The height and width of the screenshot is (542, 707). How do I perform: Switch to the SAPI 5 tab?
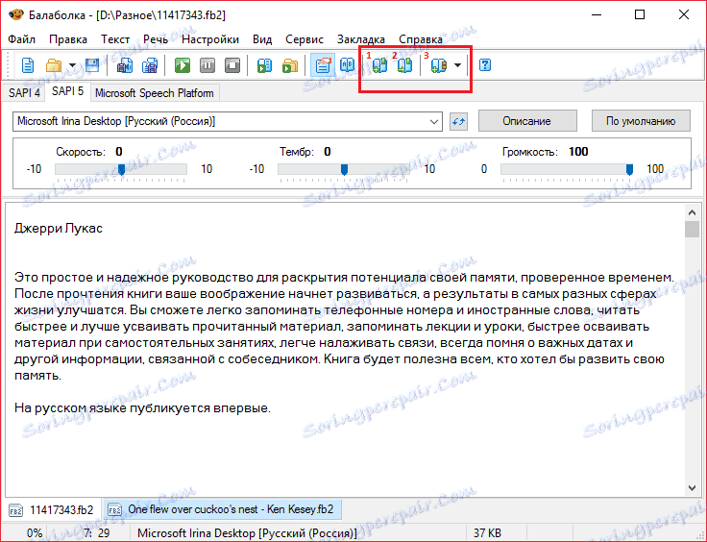67,91
